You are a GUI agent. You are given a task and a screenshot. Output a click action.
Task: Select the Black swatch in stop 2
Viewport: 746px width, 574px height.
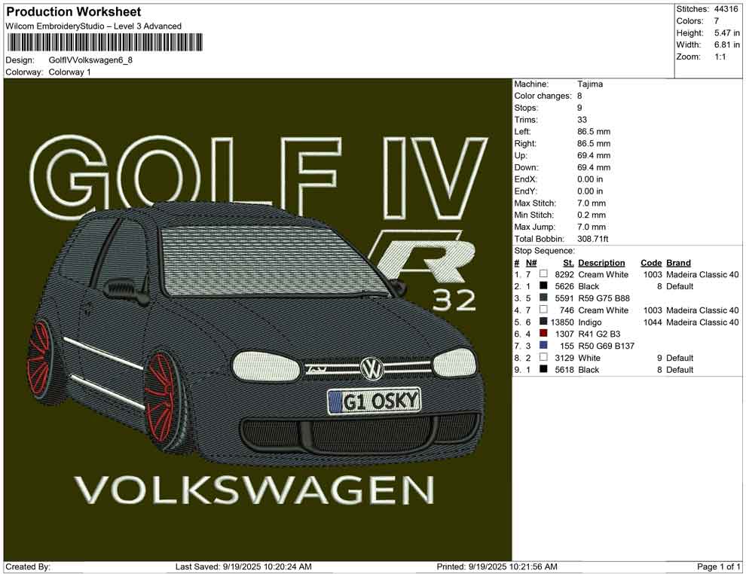tap(543, 287)
